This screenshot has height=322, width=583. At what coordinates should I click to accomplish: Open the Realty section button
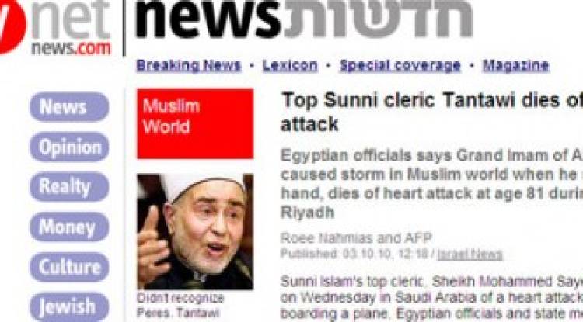(x=69, y=186)
